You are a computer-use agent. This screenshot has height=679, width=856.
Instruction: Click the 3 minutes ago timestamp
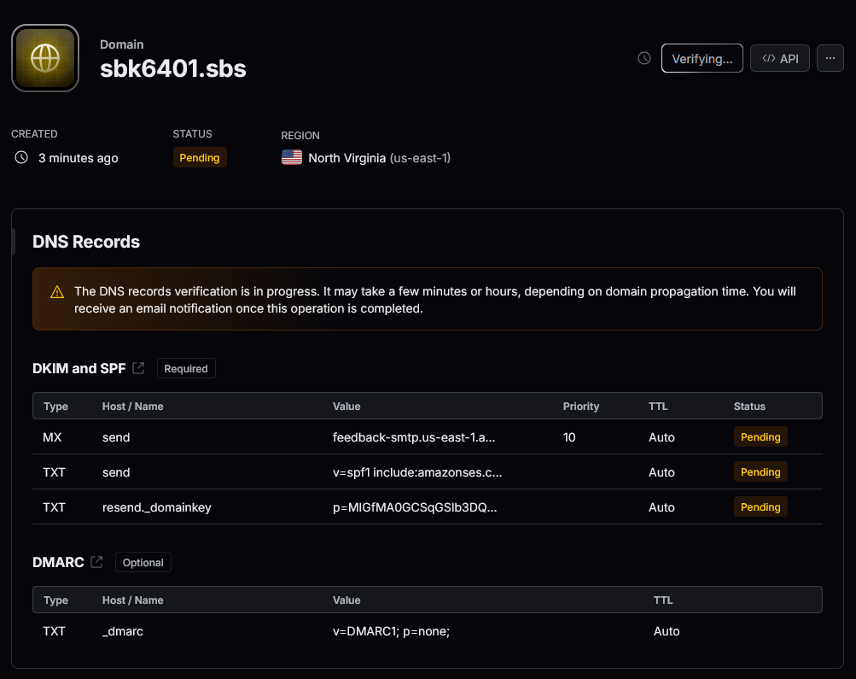(78, 158)
